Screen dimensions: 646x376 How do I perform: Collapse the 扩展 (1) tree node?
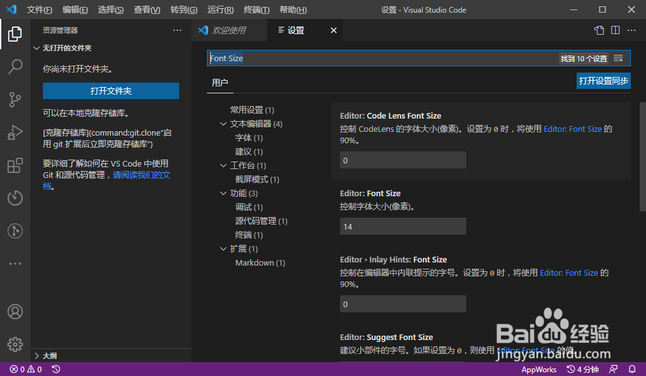click(x=223, y=249)
